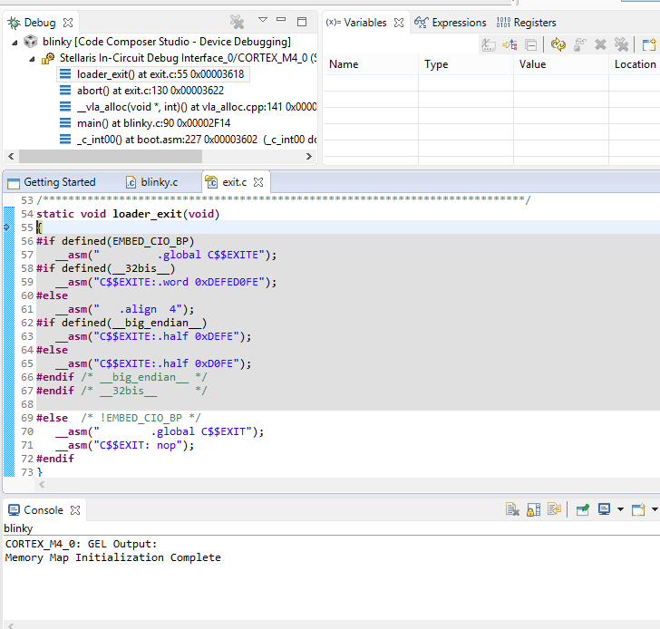Image resolution: width=660 pixels, height=629 pixels.
Task: Click the Show Logical Structure icon
Action: 510,44
